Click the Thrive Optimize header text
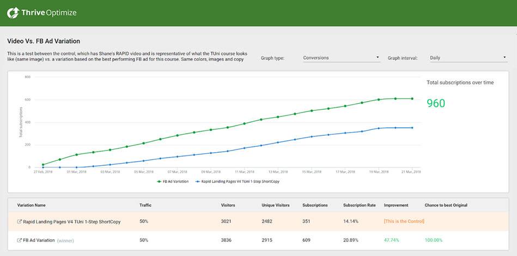 pos(49,13)
